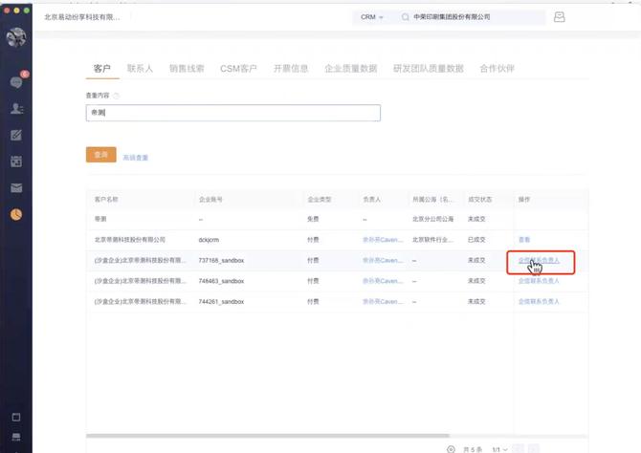Open messages chat icon with notification badge
The width and height of the screenshot is (641, 453).
point(16,82)
